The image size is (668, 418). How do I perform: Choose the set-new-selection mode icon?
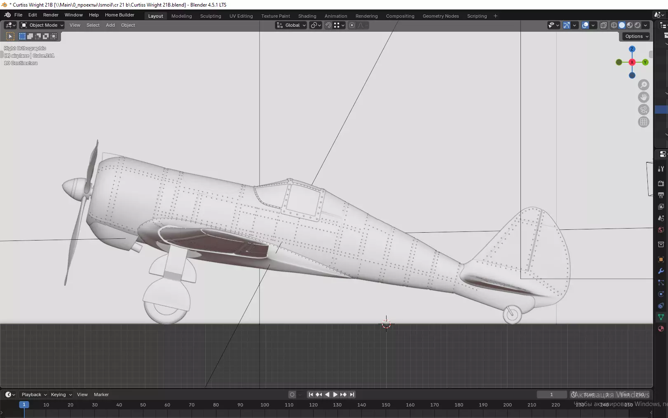tap(22, 36)
